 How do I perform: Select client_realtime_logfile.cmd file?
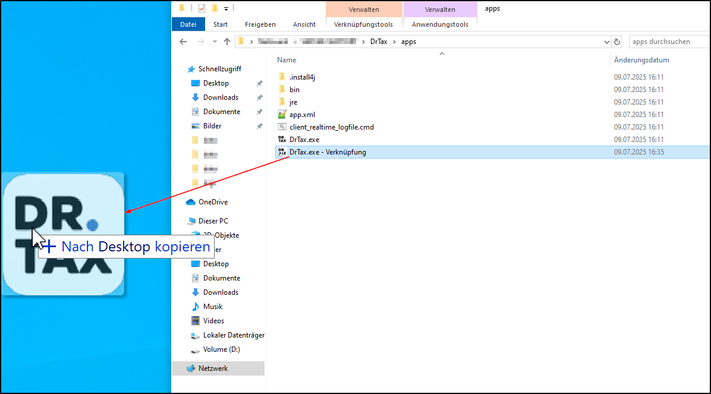(x=331, y=127)
